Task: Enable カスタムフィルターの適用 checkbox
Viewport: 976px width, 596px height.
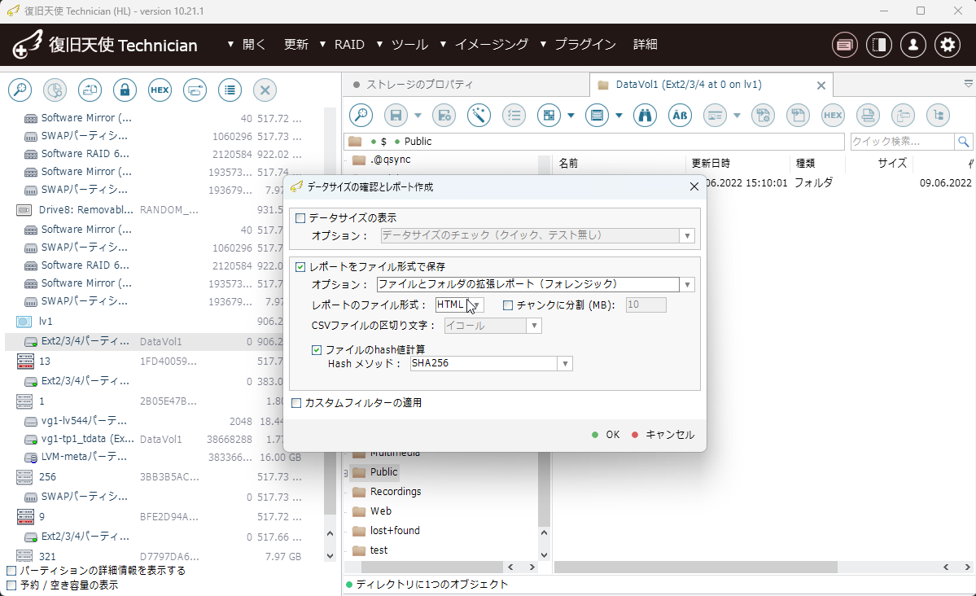Action: pyautogui.click(x=296, y=403)
